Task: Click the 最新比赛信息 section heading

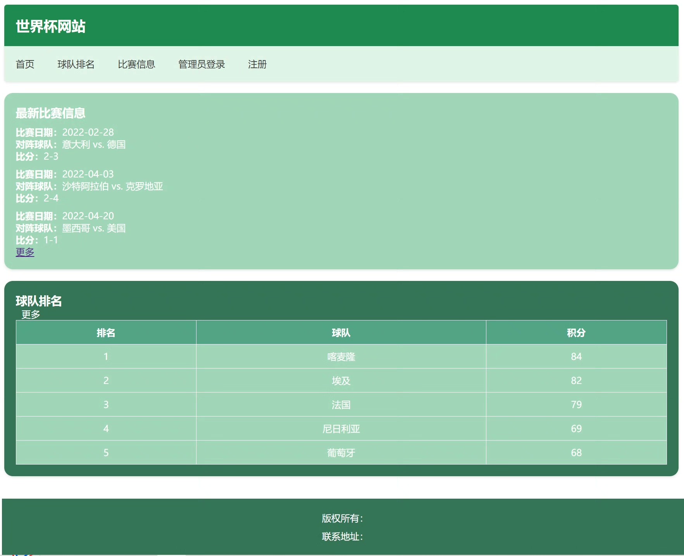Action: (x=50, y=113)
